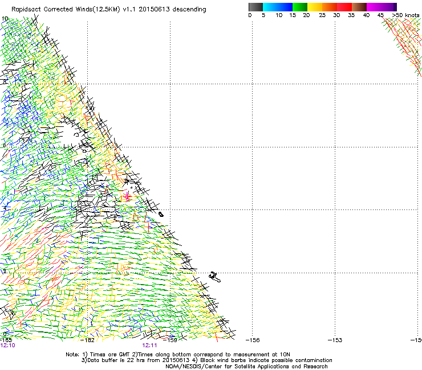This screenshot has width=422, height=370.
Task: Click the small island outline just below 4N gridline
Action: click(161, 214)
